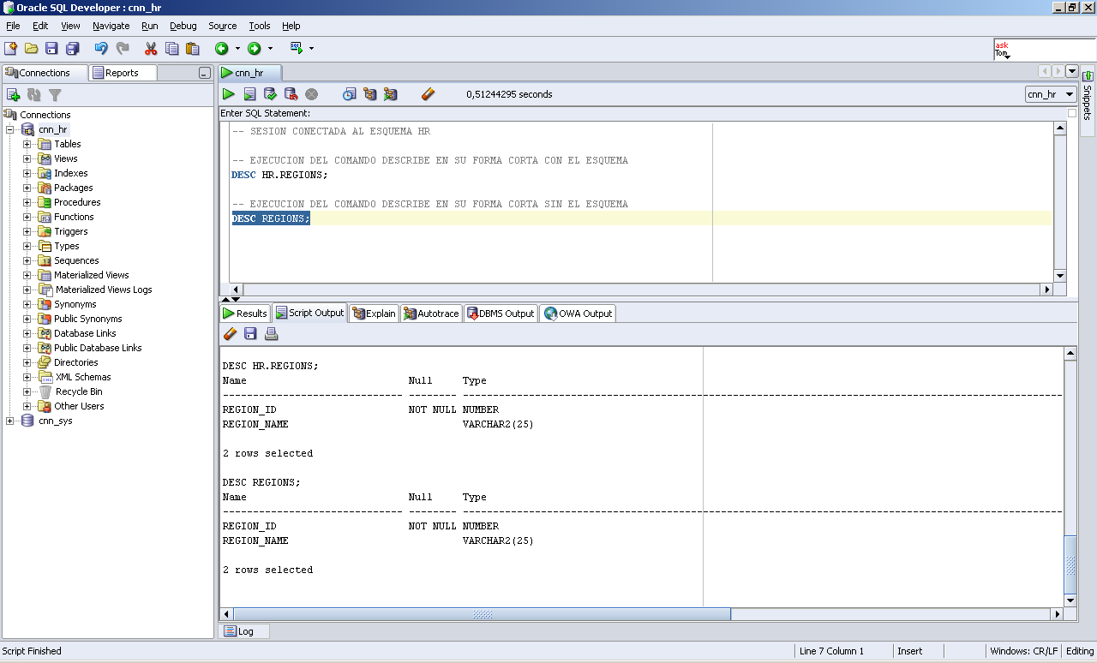This screenshot has height=663, width=1097.
Task: Select Recycle Bin in the tree
Action: tap(79, 391)
